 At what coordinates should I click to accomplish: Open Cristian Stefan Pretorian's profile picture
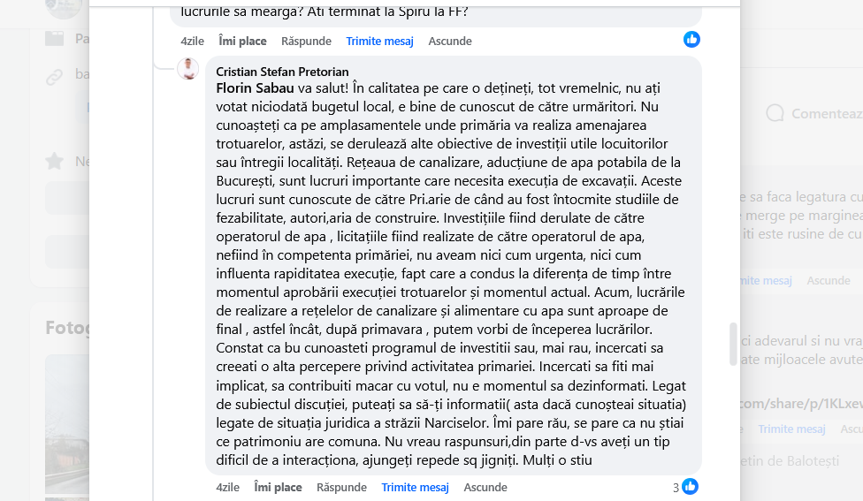pyautogui.click(x=188, y=69)
